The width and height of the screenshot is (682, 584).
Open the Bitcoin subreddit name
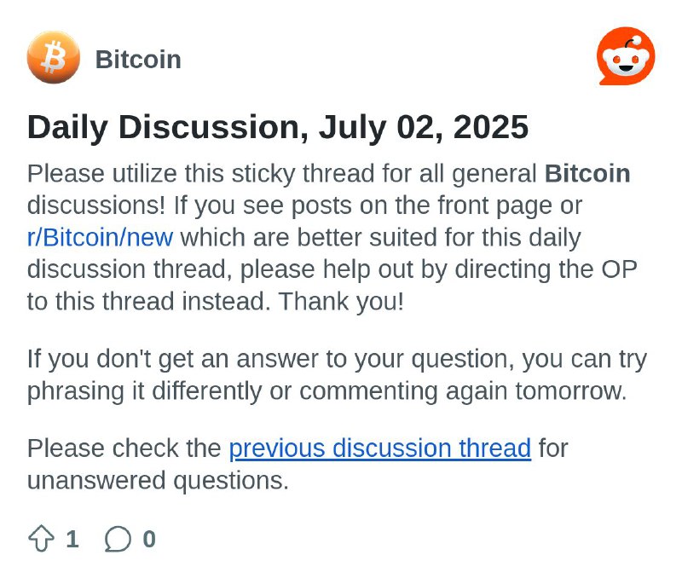138,59
